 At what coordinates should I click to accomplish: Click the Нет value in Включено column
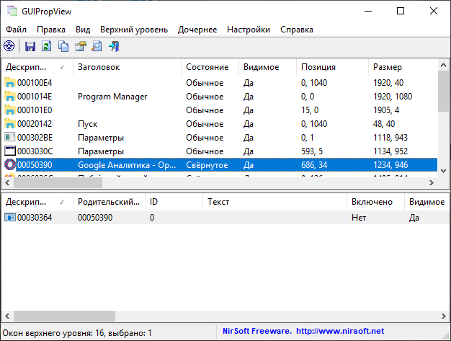pyautogui.click(x=359, y=218)
